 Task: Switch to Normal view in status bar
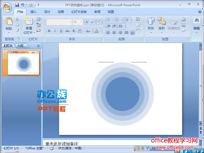point(138,148)
